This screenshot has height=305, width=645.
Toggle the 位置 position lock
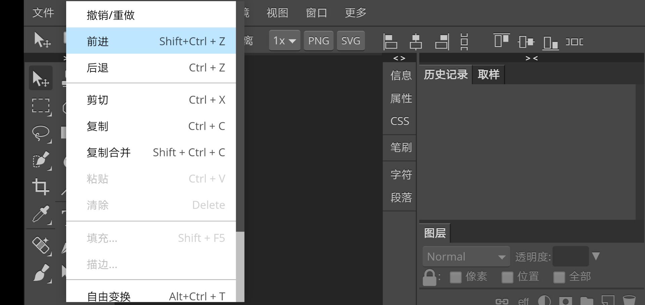(508, 277)
